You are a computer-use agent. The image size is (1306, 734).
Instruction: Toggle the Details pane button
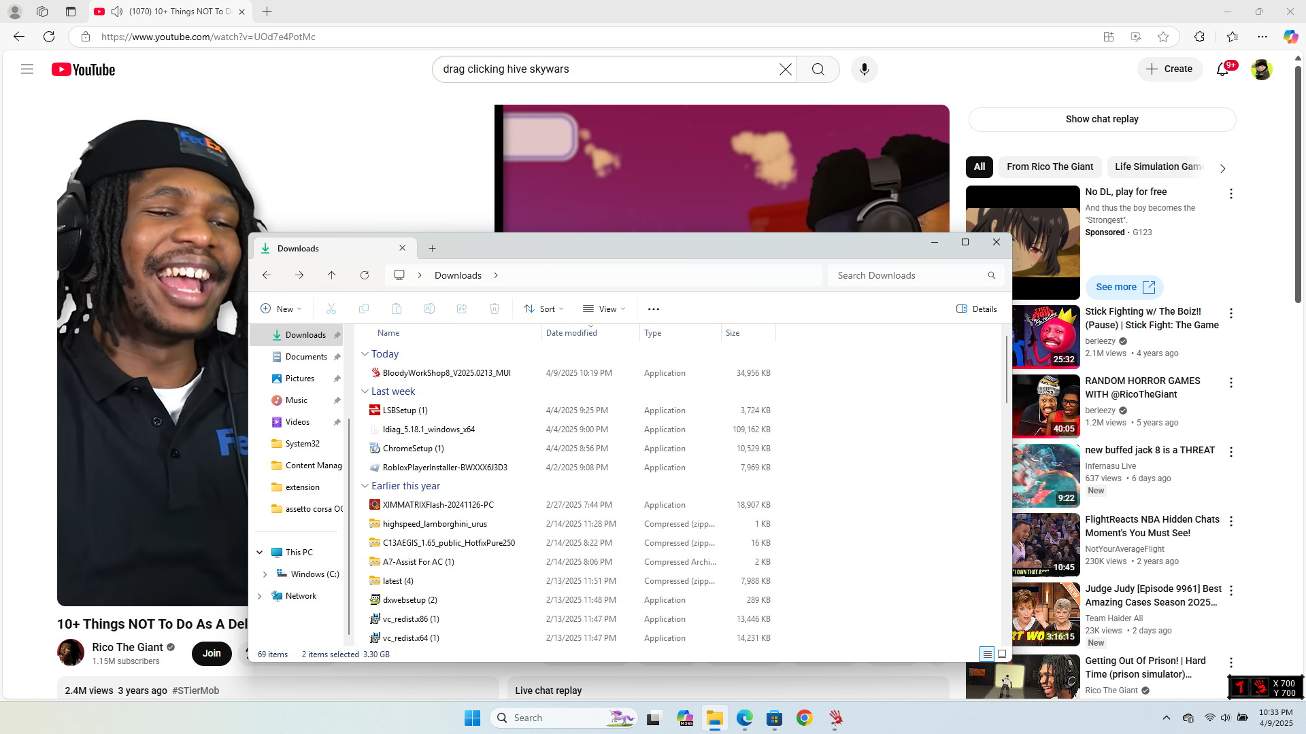977,309
